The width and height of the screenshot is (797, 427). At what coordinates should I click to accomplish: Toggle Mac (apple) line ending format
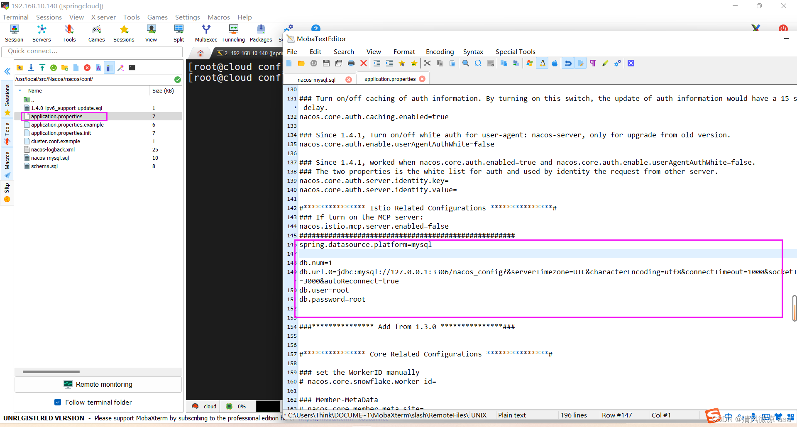click(x=555, y=63)
